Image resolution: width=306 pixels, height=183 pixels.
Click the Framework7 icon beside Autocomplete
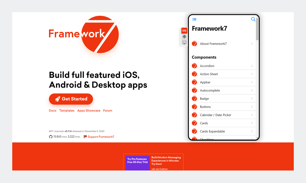[194, 90]
